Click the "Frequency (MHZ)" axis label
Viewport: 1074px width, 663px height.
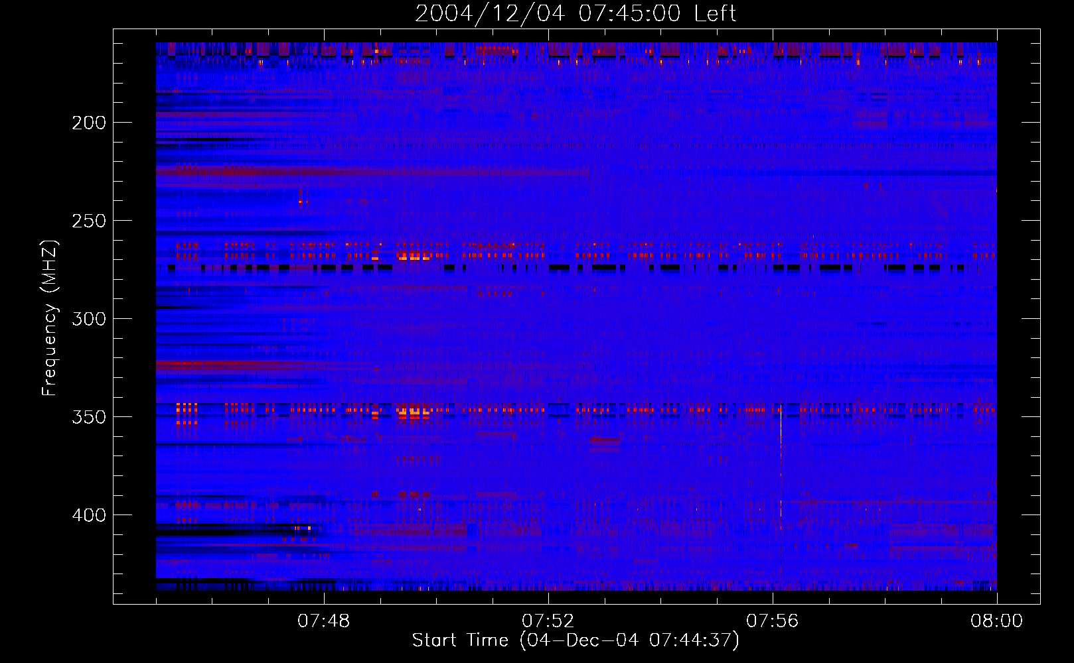(x=50, y=318)
